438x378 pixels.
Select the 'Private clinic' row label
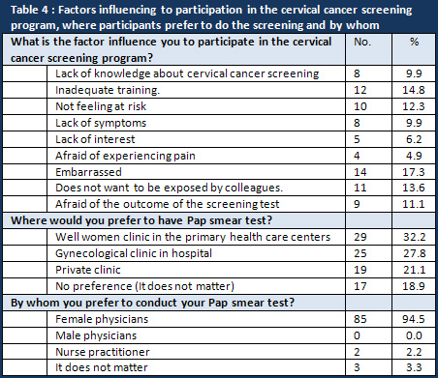(88, 270)
